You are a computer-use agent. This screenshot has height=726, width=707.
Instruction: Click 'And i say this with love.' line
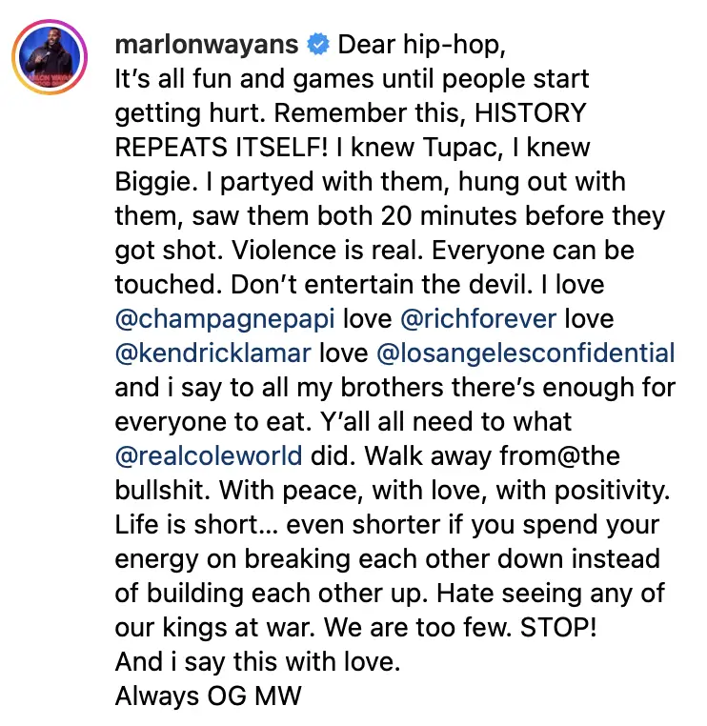coord(257,662)
